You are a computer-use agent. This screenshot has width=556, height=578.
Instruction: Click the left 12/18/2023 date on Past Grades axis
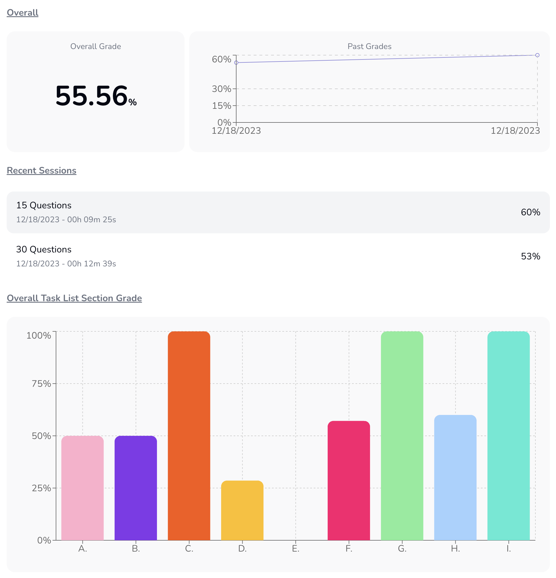point(236,131)
